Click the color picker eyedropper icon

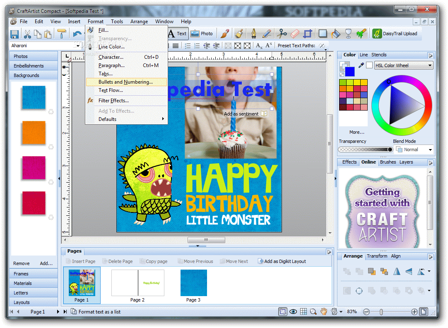pos(361,65)
